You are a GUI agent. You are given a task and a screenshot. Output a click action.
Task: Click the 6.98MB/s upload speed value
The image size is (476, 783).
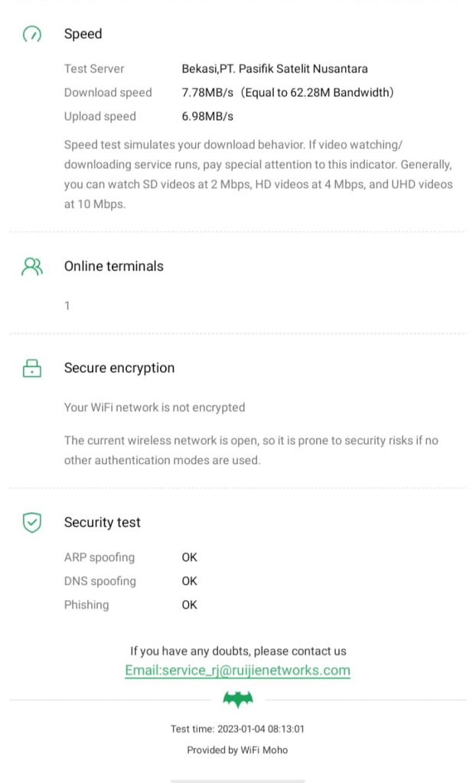point(207,116)
